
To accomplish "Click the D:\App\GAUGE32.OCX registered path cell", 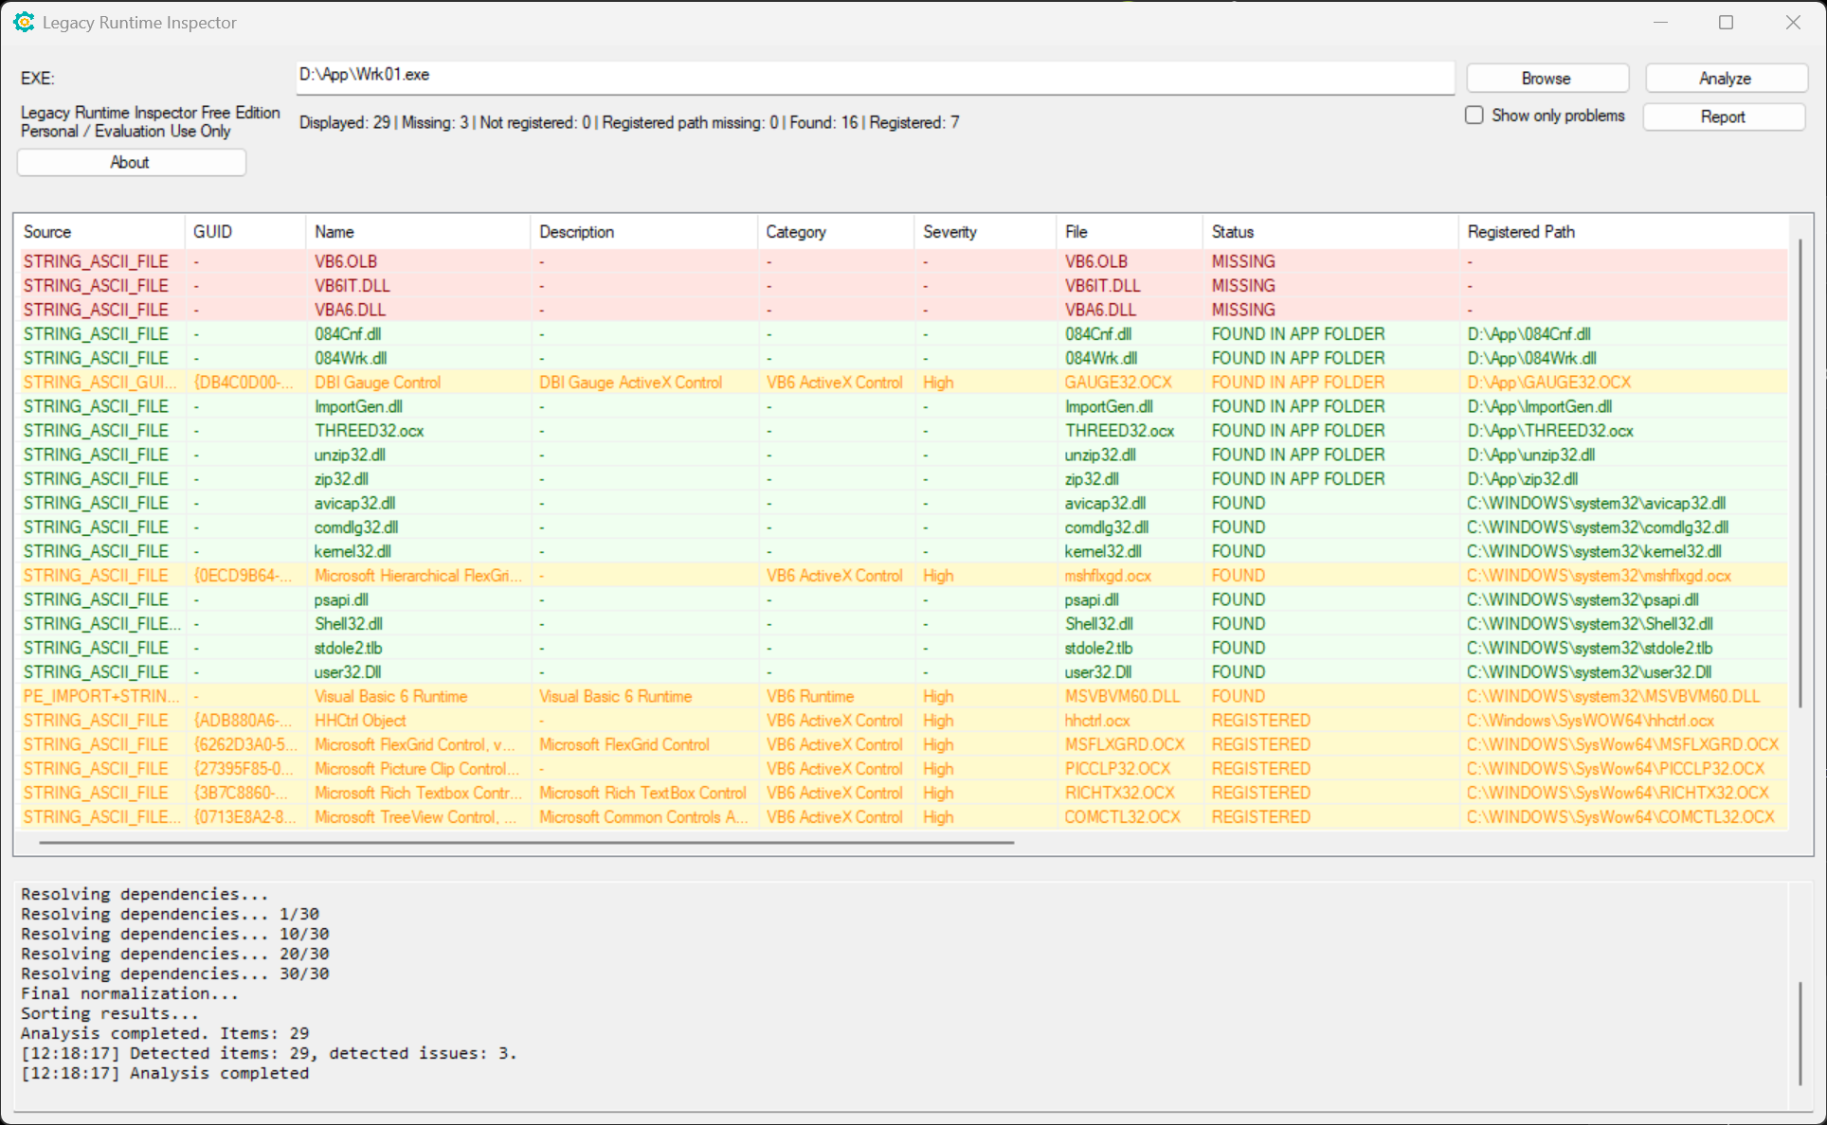I will [x=1623, y=383].
